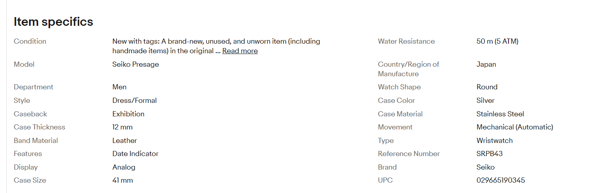Click the Exhibition caseback value
Viewport: 592px width, 193px height.
[x=128, y=114]
